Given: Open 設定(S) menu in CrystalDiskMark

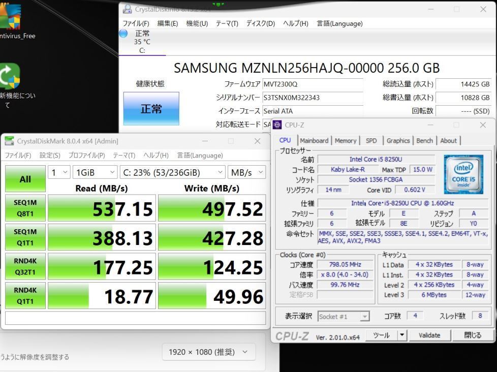Looking at the screenshot, I should [x=50, y=156].
